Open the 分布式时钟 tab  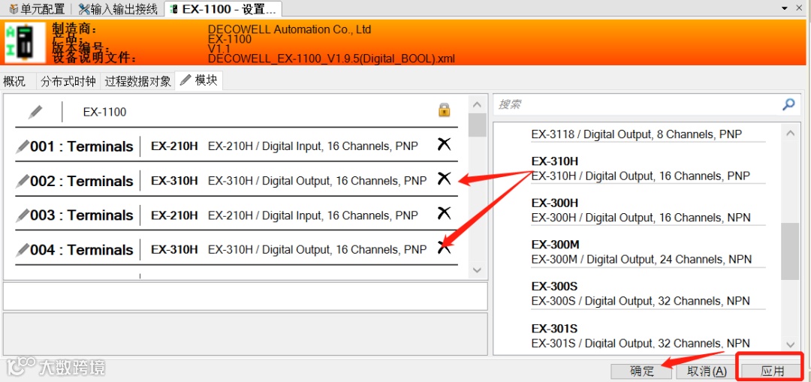coord(69,81)
